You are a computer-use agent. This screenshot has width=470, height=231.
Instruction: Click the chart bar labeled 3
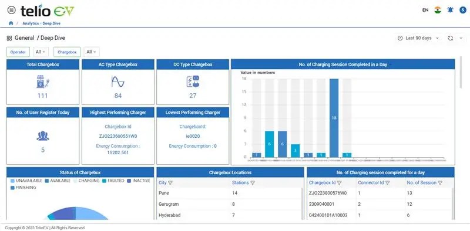click(x=296, y=151)
